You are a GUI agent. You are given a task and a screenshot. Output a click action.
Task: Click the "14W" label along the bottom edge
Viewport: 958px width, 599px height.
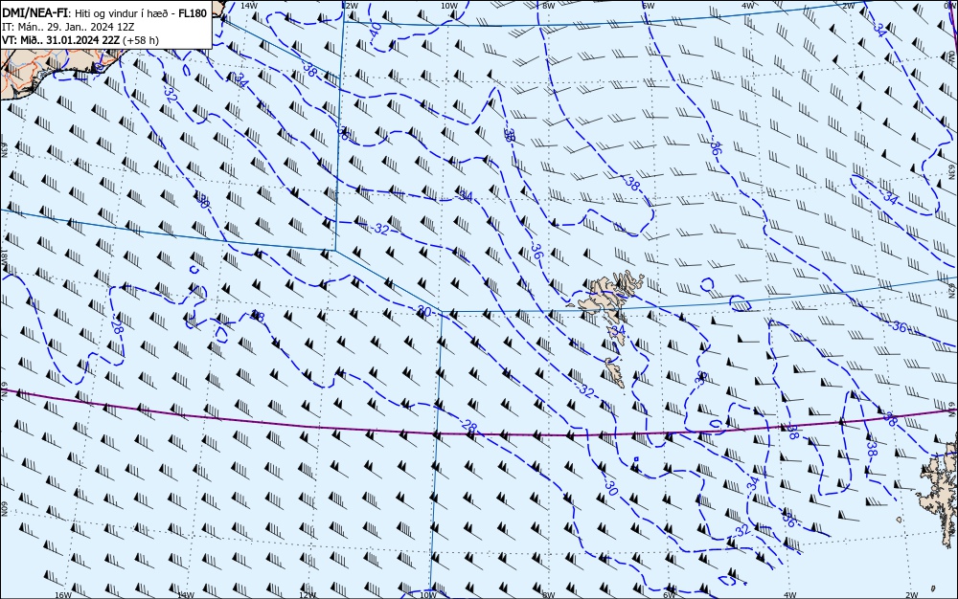(x=185, y=595)
